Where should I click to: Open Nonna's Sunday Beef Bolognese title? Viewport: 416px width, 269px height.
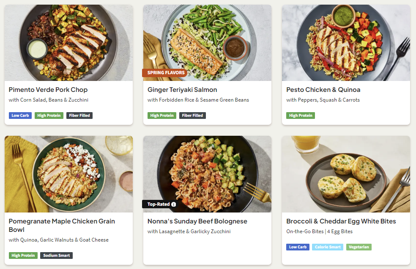click(x=197, y=221)
